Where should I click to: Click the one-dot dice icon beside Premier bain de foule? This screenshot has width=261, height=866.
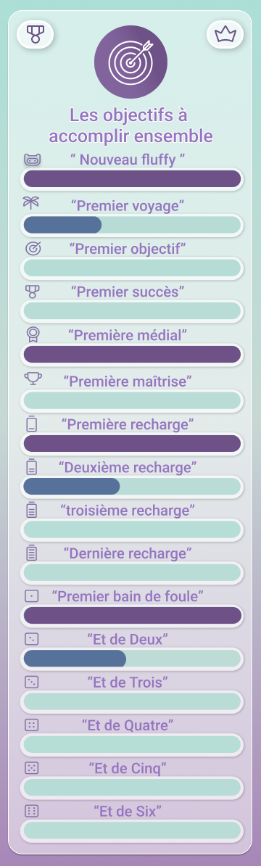[x=32, y=596]
